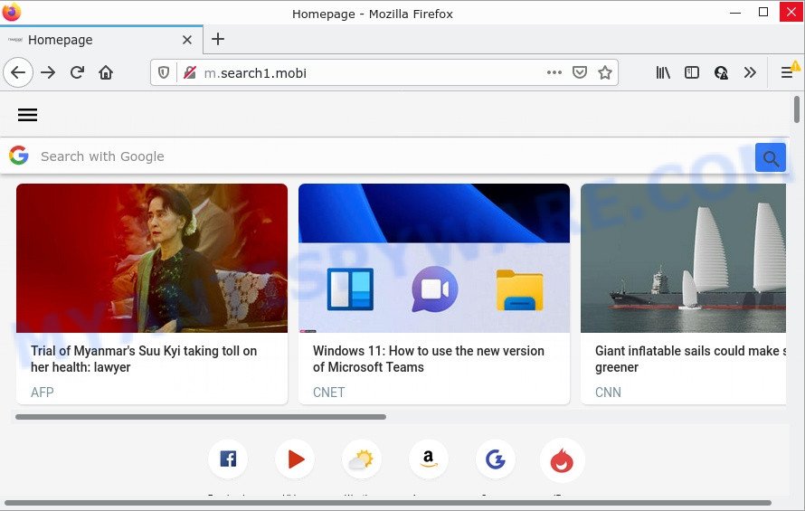Go back with the Back arrow button
The image size is (805, 511).
point(18,72)
